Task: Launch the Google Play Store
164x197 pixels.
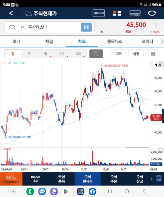Action: tap(66, 191)
